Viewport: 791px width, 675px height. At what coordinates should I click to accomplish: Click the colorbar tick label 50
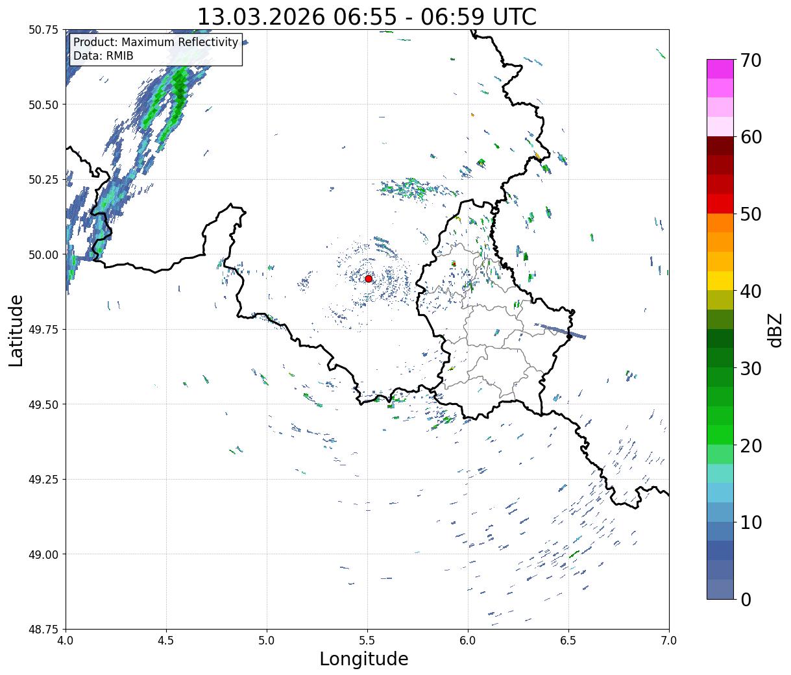point(751,214)
